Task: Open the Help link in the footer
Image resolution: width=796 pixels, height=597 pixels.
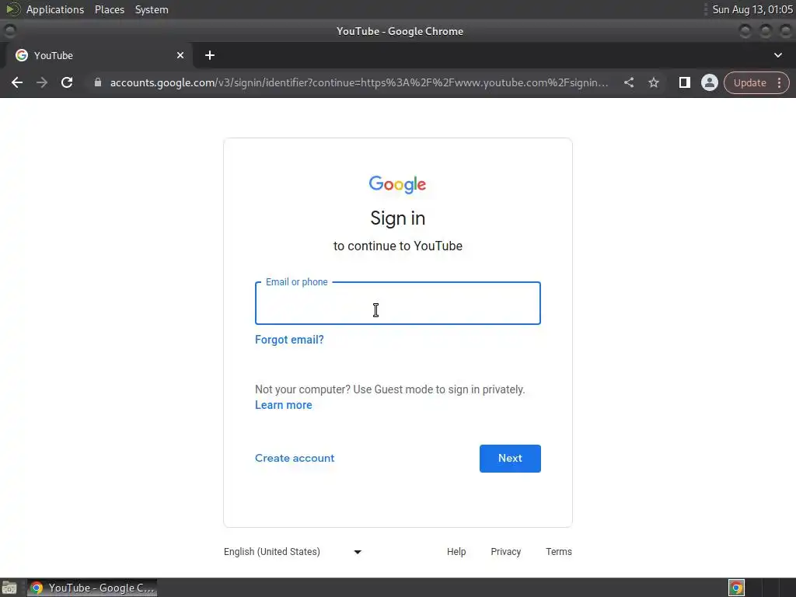Action: (456, 552)
